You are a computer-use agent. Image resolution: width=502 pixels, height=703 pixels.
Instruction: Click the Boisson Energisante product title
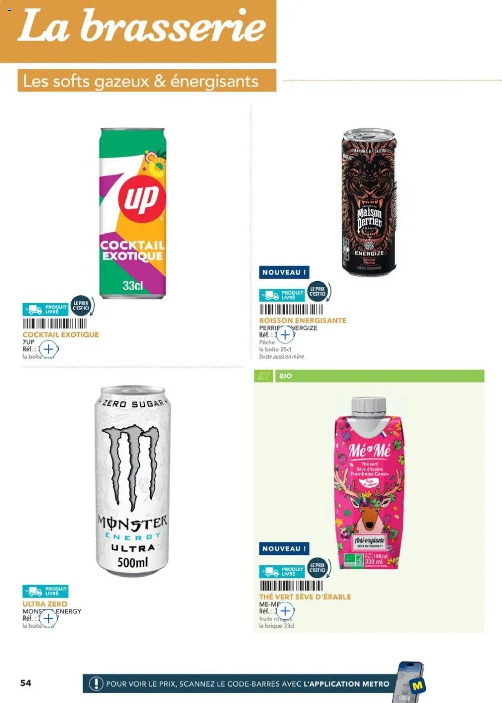point(303,321)
